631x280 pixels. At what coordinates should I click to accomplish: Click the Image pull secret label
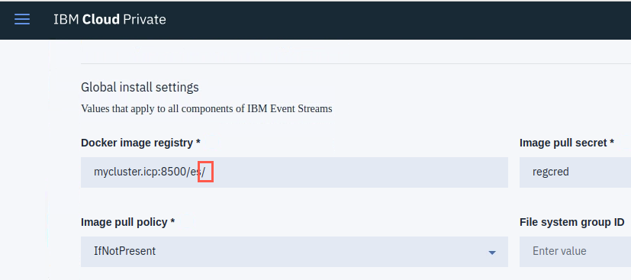(567, 143)
